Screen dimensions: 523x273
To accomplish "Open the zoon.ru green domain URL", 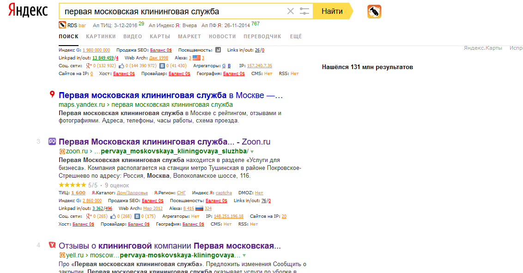I will 77,151.
